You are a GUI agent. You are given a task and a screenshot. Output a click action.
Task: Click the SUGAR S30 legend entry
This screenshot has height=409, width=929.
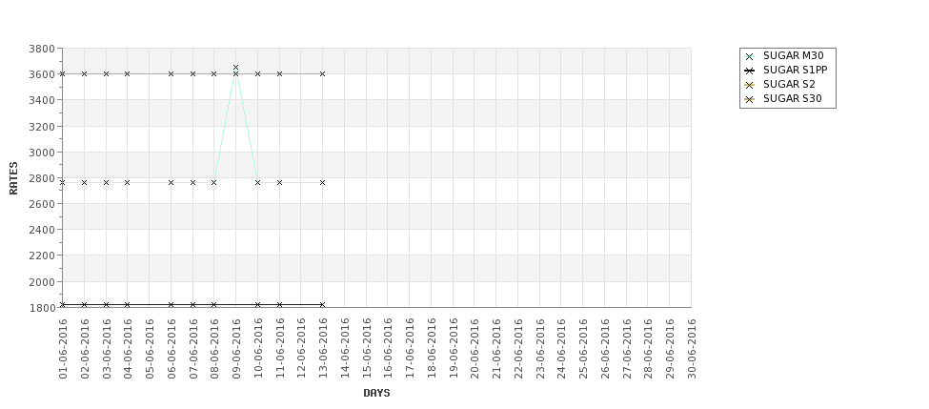coord(782,98)
